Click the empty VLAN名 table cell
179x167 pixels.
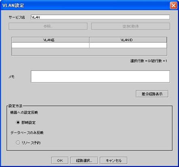(x=50, y=45)
